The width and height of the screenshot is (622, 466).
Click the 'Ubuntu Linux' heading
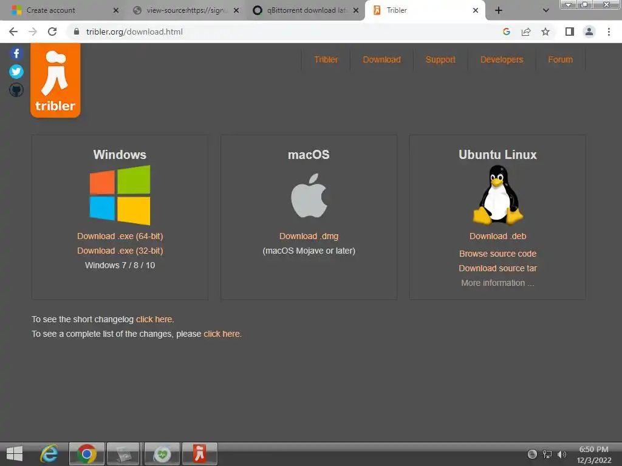tap(498, 155)
